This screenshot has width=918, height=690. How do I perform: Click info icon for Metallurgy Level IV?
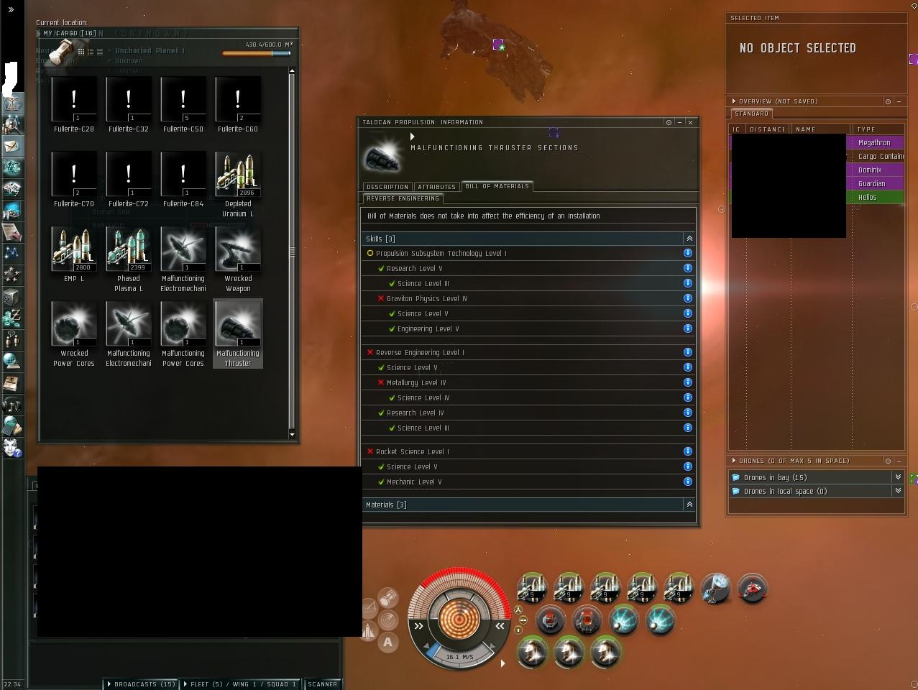[687, 382]
